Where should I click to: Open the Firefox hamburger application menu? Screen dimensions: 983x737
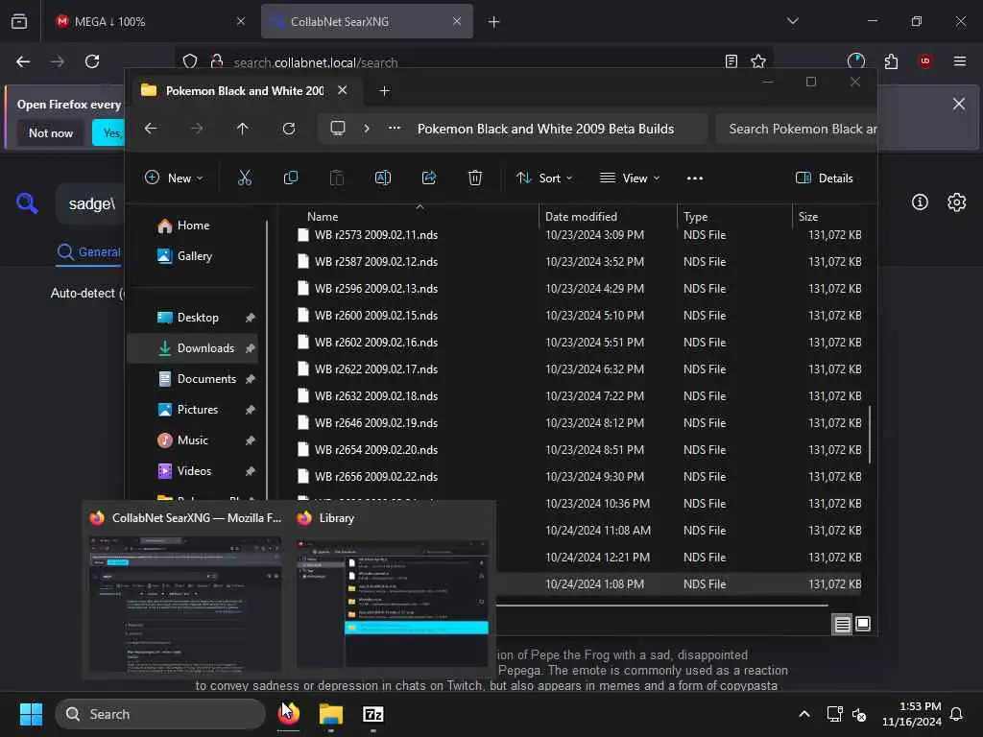[960, 61]
